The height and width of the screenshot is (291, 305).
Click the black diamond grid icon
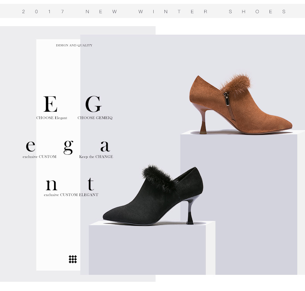tap(73, 259)
